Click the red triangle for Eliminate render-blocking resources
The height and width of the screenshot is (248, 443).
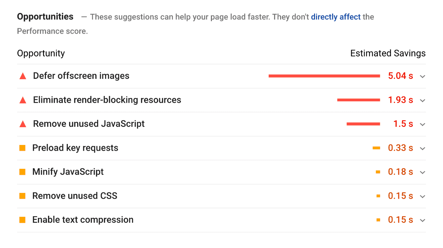pos(23,100)
